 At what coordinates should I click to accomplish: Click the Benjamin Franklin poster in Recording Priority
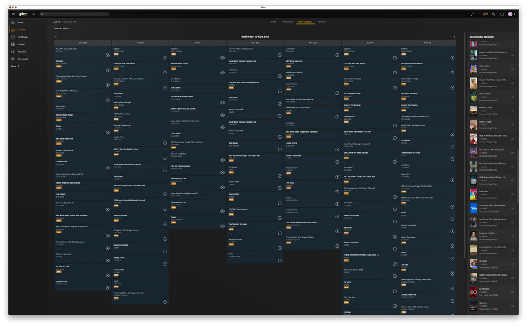point(473,236)
